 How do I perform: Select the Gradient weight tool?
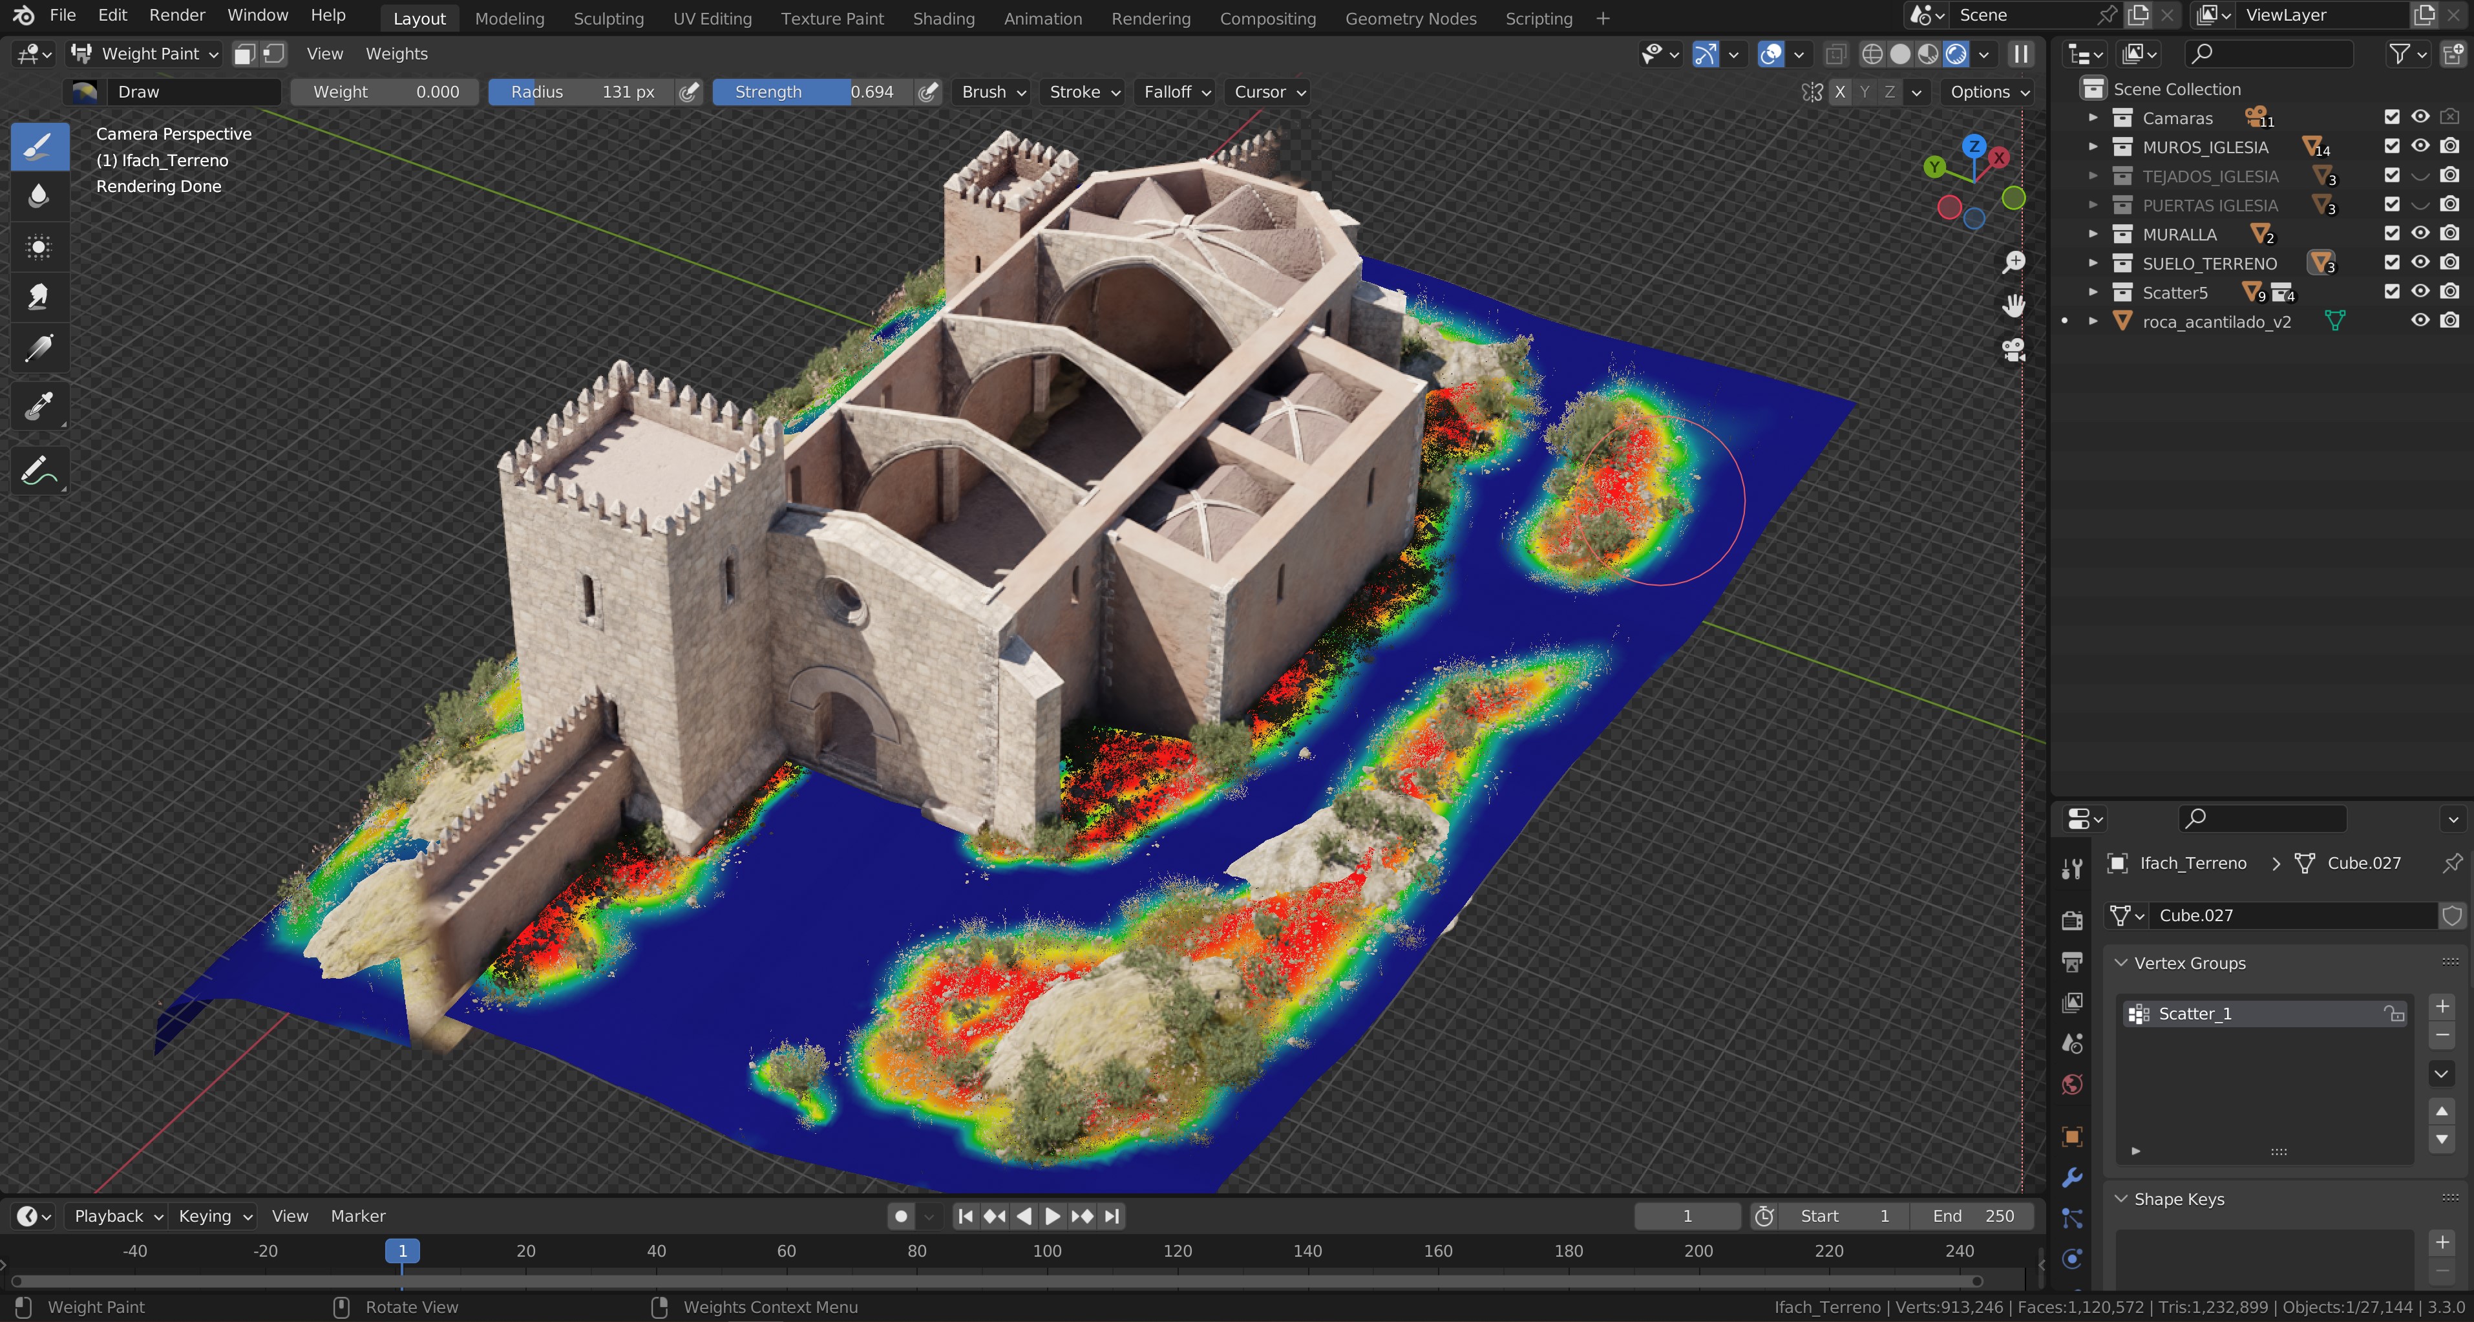[38, 348]
